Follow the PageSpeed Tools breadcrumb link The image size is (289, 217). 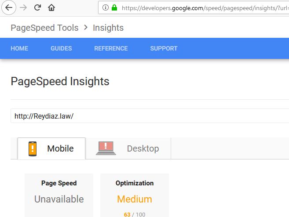[44, 28]
